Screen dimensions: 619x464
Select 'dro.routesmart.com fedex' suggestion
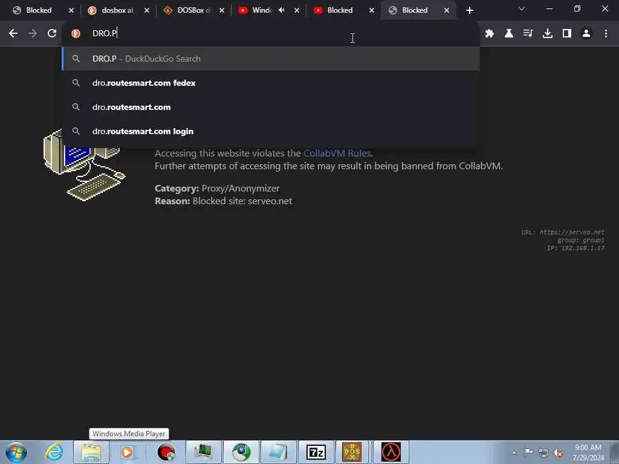[x=271, y=83]
